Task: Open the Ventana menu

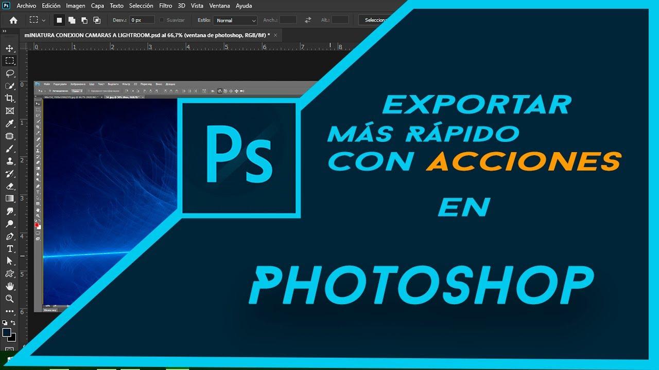Action: pyautogui.click(x=220, y=6)
